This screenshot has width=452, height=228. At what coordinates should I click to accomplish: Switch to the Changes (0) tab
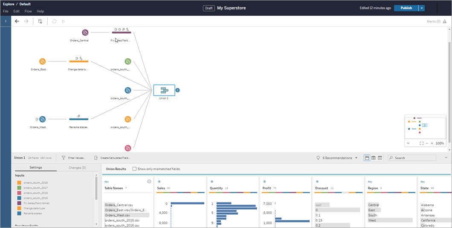pyautogui.click(x=77, y=167)
